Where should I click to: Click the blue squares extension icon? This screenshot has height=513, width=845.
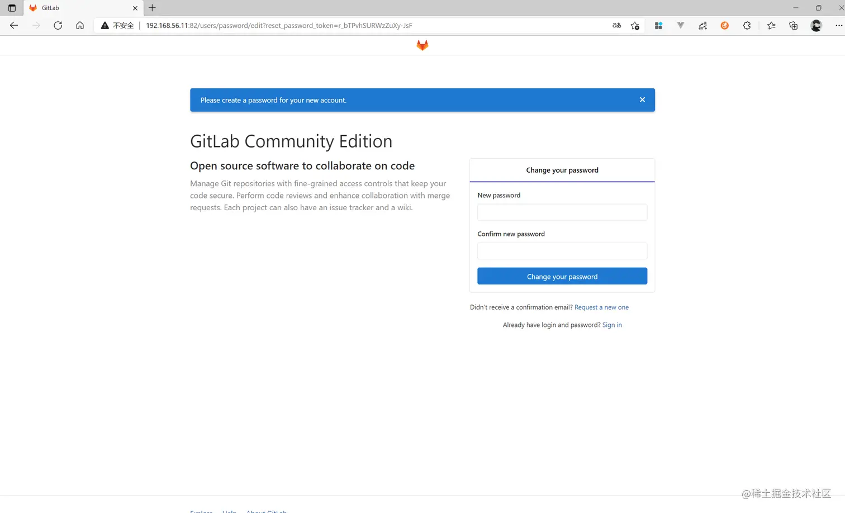[x=658, y=25]
